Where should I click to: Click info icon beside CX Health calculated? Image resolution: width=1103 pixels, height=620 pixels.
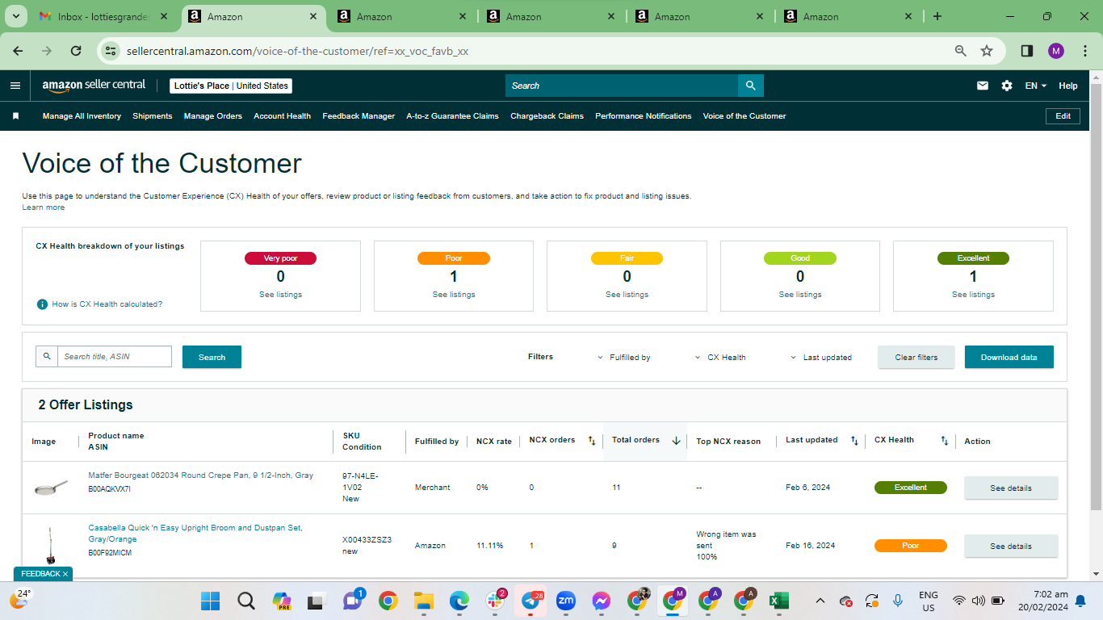click(42, 304)
